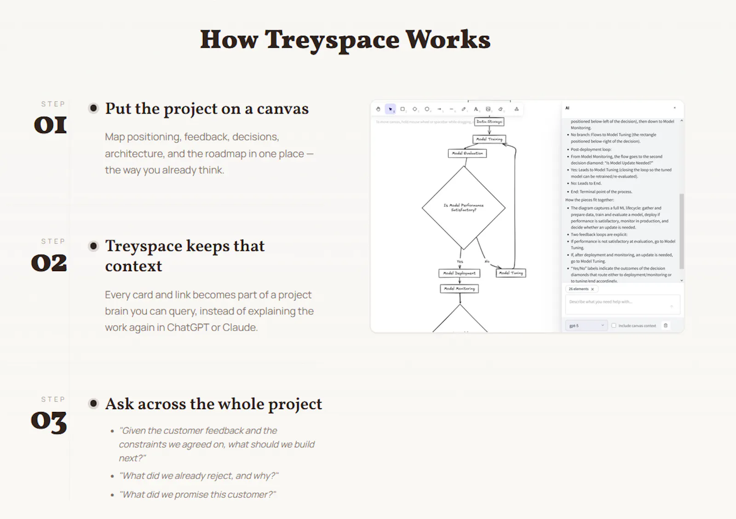Open the extra shapes tools icon
Screen dimensions: 736x519
click(x=517, y=109)
